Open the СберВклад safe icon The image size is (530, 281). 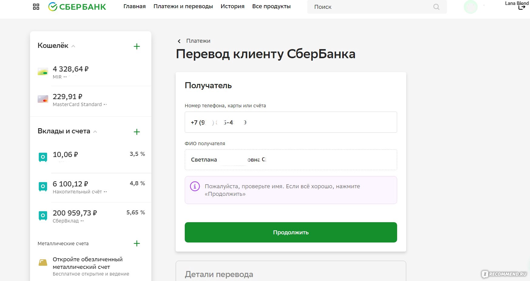tap(43, 216)
